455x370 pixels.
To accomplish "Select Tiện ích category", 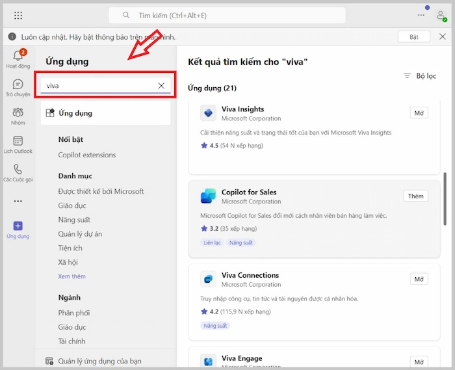I will click(x=70, y=248).
